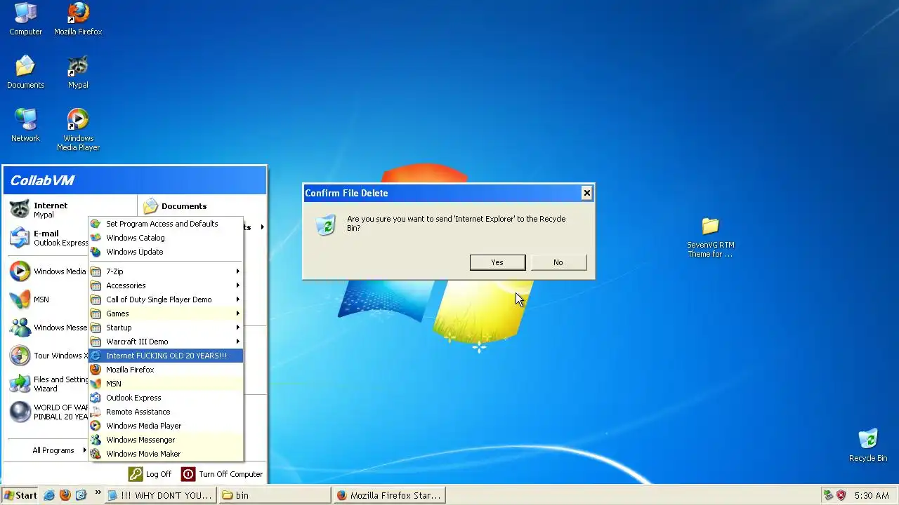The image size is (899, 505).
Task: Click No in Confirm File Delete dialog
Action: click(x=558, y=262)
